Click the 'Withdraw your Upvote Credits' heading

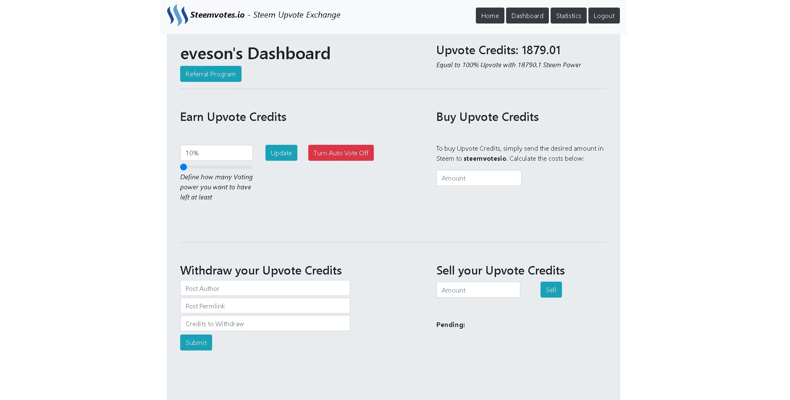pos(261,271)
